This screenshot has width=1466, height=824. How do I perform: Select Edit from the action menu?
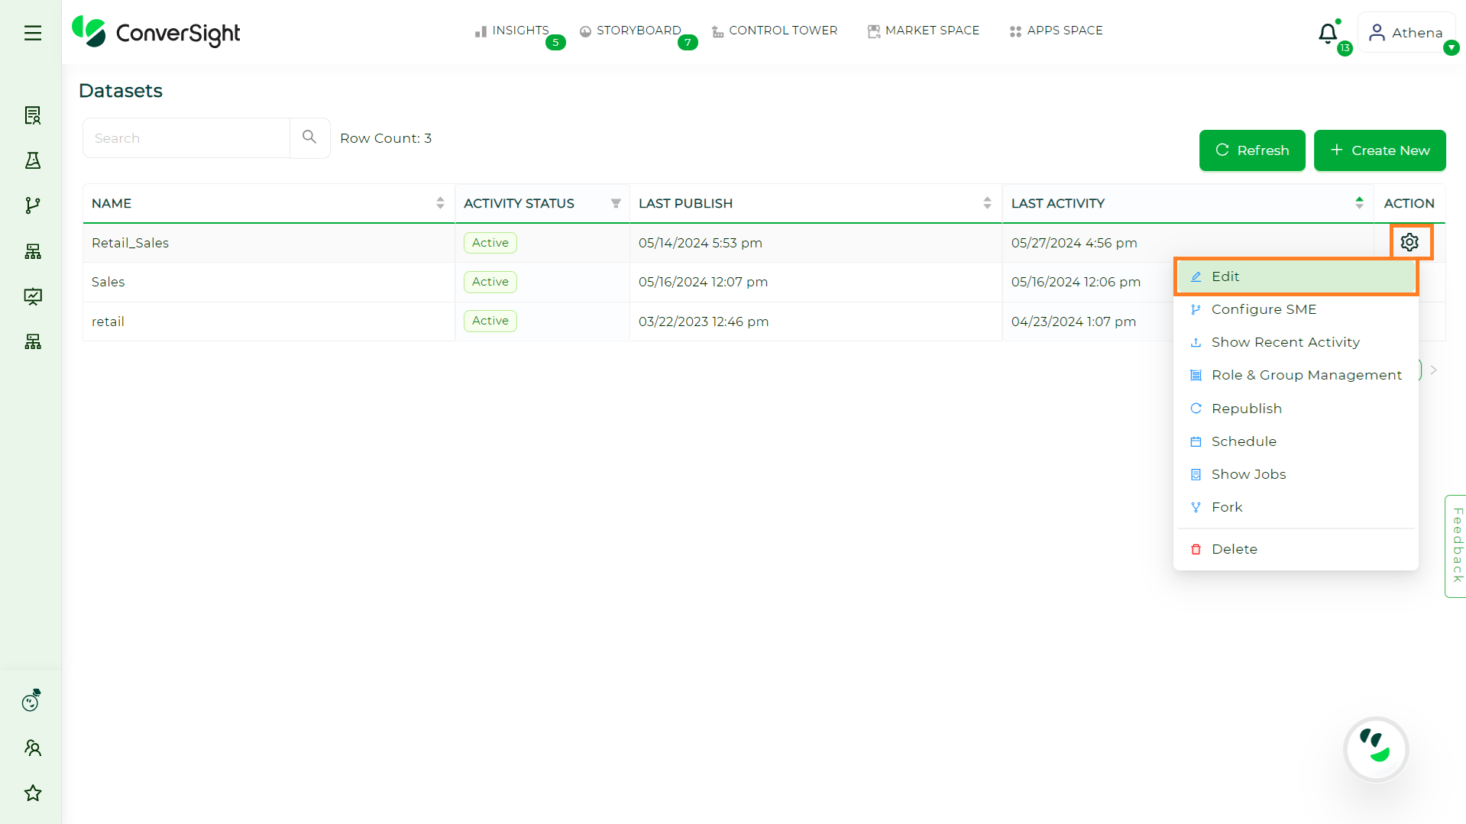tap(1225, 276)
